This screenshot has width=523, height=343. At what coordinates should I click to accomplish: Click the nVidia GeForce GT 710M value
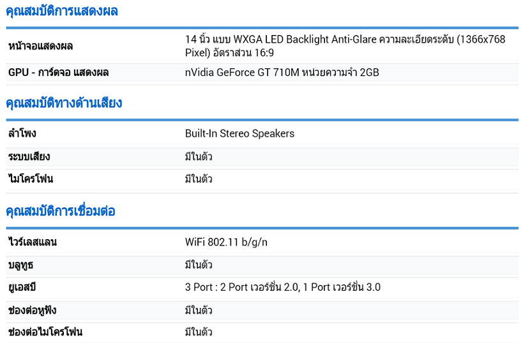click(x=282, y=73)
